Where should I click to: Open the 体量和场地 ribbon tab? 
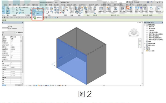(35, 5)
